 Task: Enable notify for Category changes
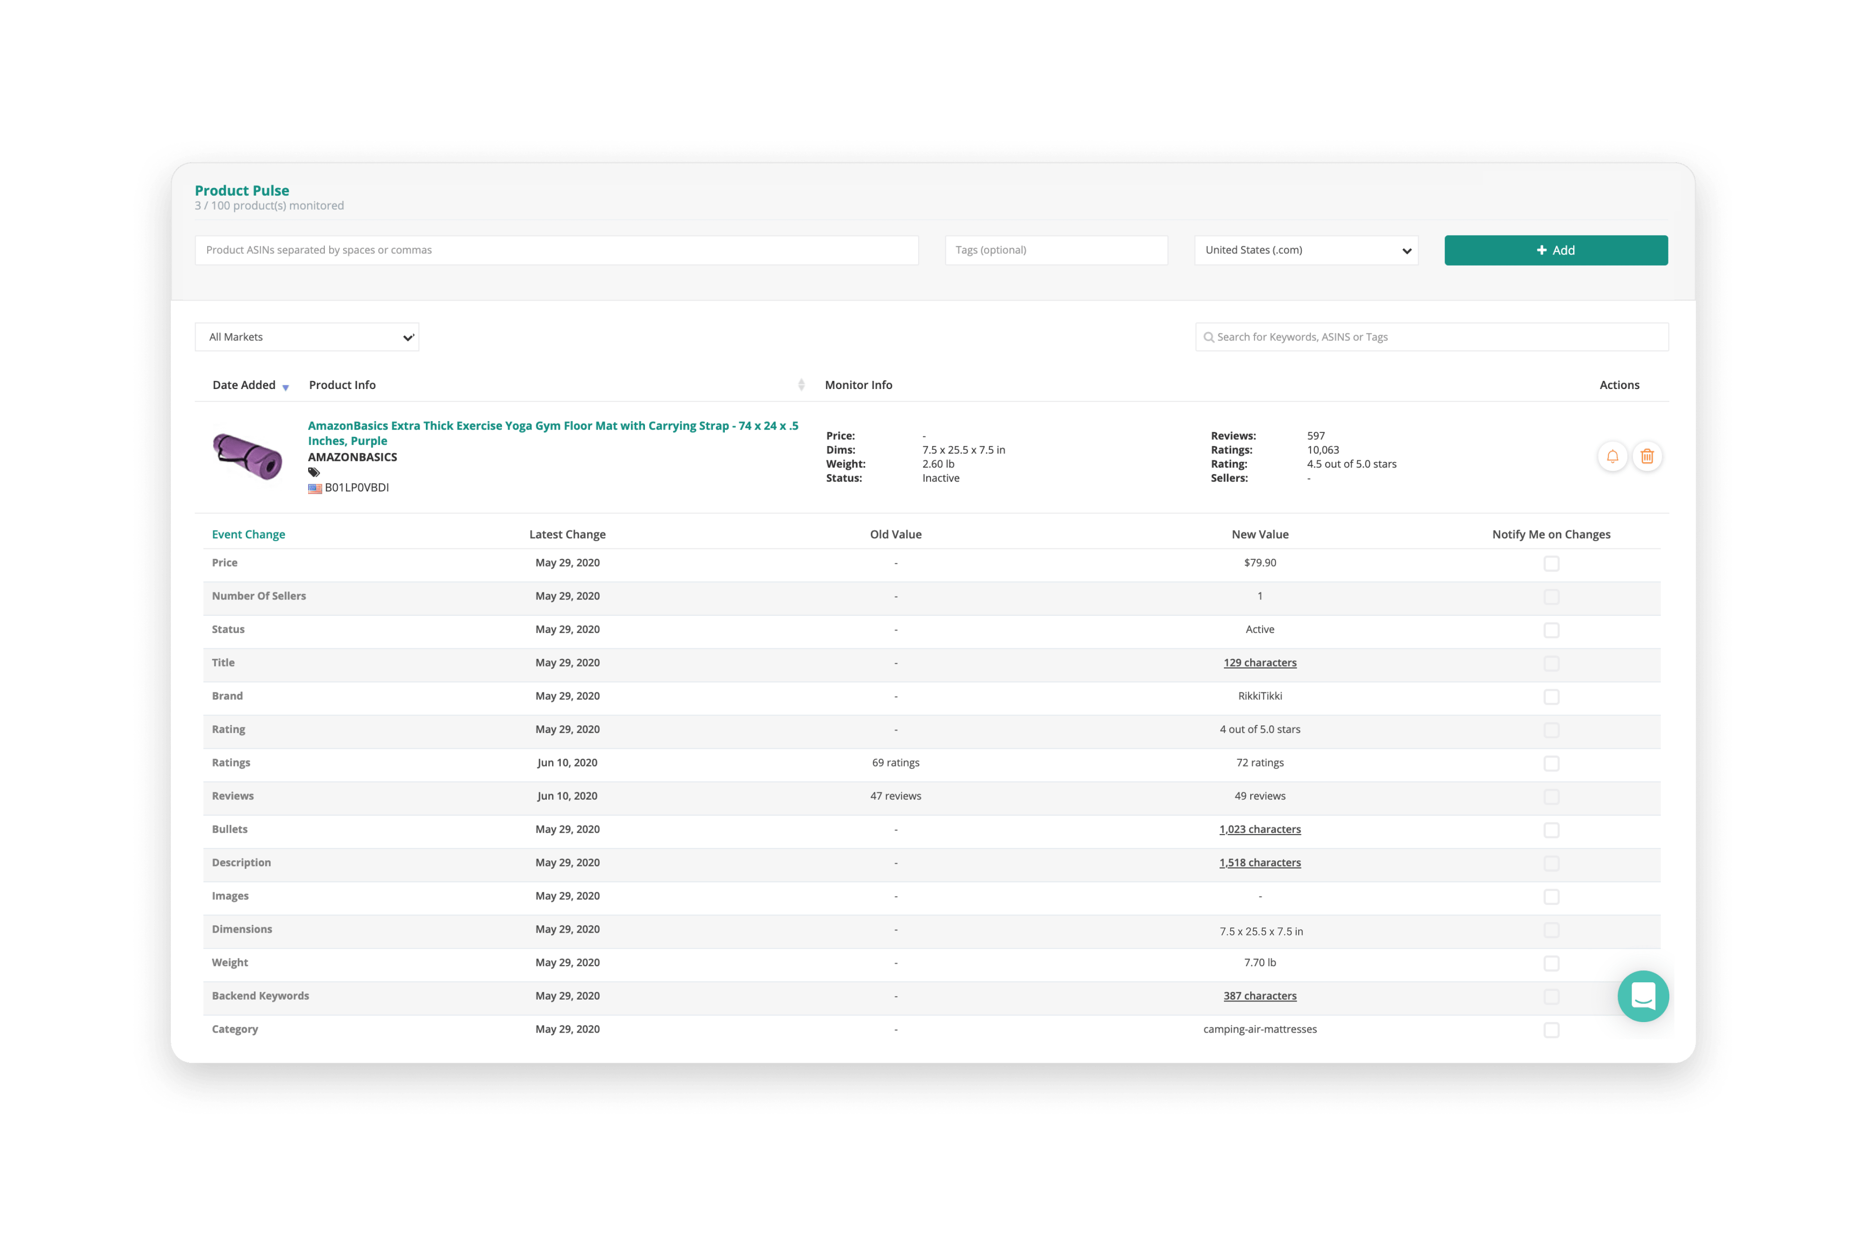point(1551,1030)
